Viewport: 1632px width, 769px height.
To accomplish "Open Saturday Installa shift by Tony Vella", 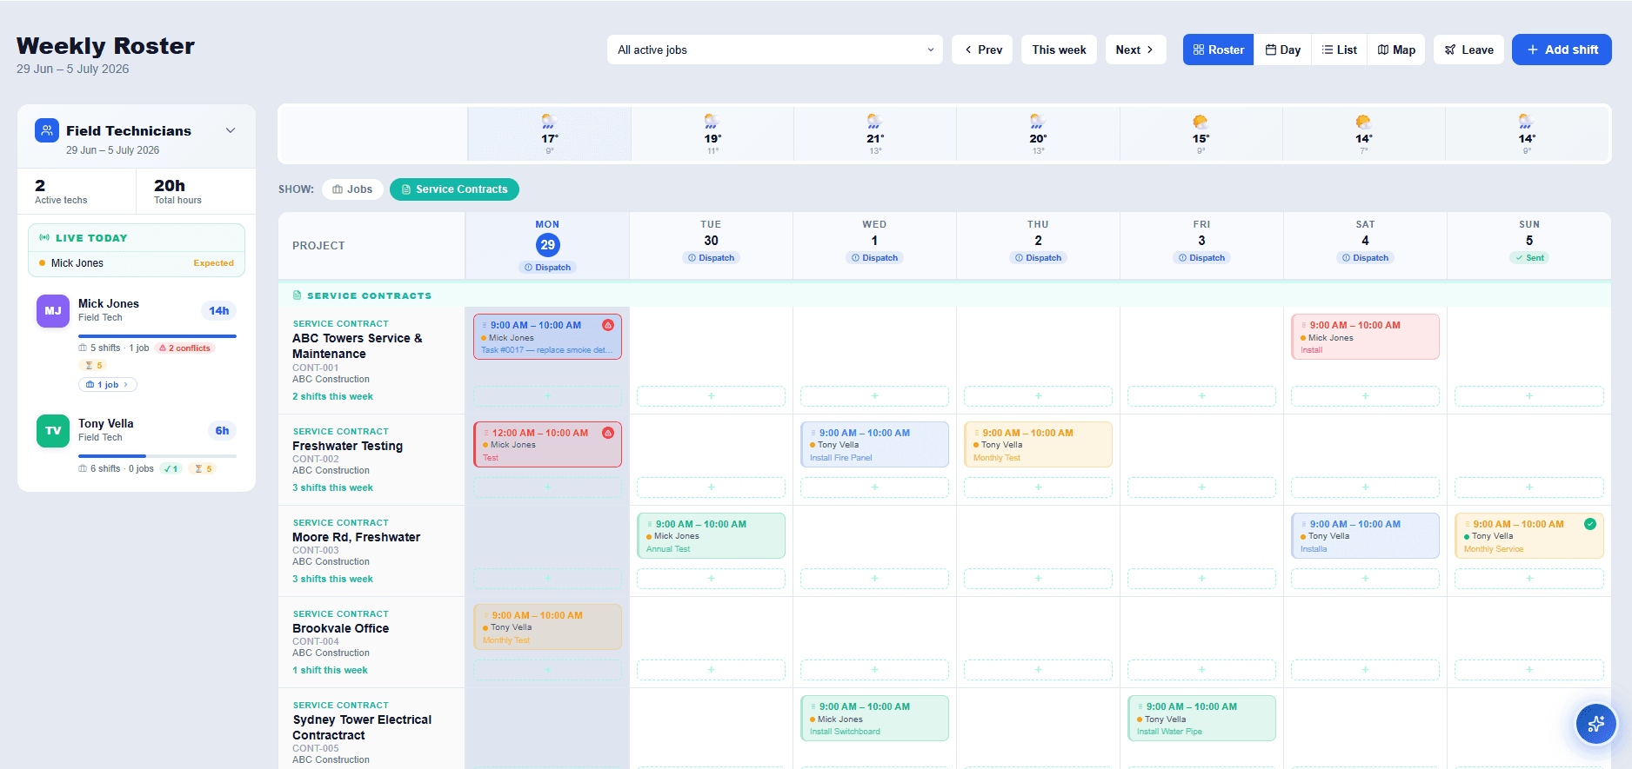I will click(x=1365, y=536).
